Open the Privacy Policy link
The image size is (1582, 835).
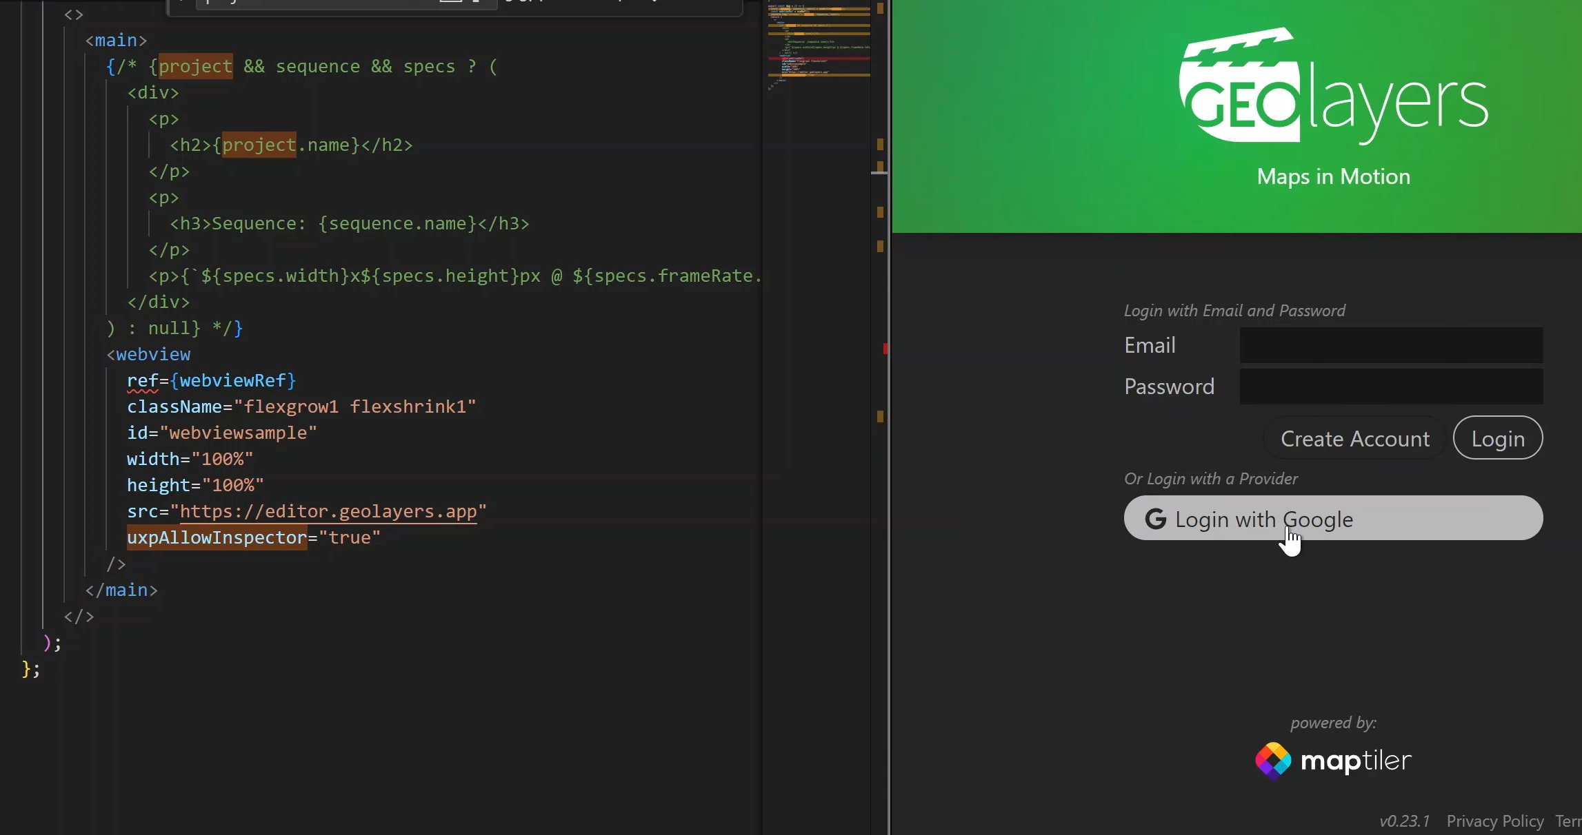[x=1494, y=821]
